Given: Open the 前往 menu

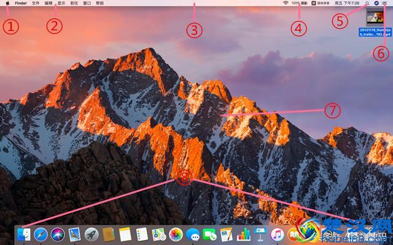Looking at the screenshot, I should pyautogui.click(x=74, y=3).
